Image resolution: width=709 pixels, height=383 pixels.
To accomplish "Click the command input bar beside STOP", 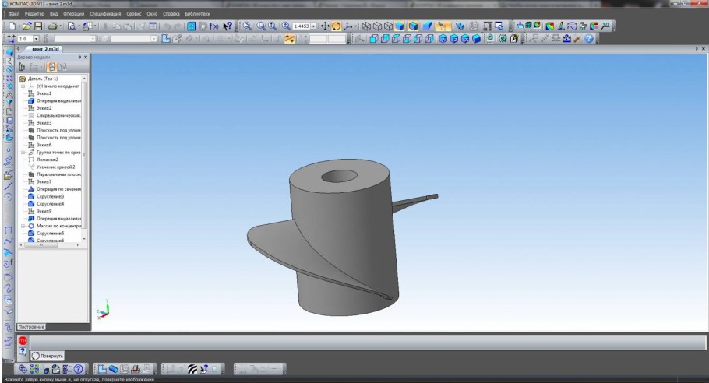I will point(368,343).
